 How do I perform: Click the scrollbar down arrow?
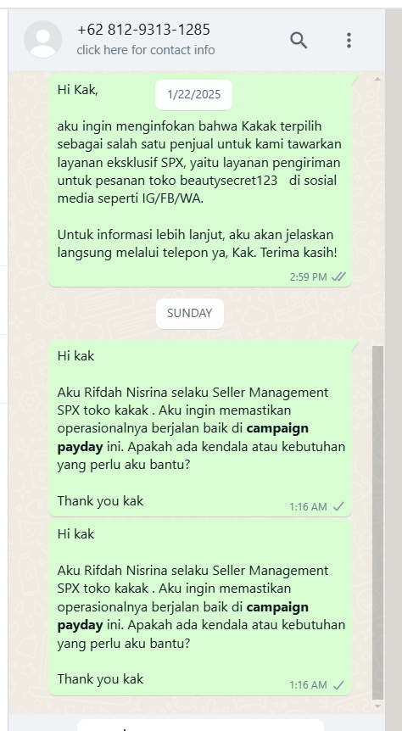[x=377, y=706]
